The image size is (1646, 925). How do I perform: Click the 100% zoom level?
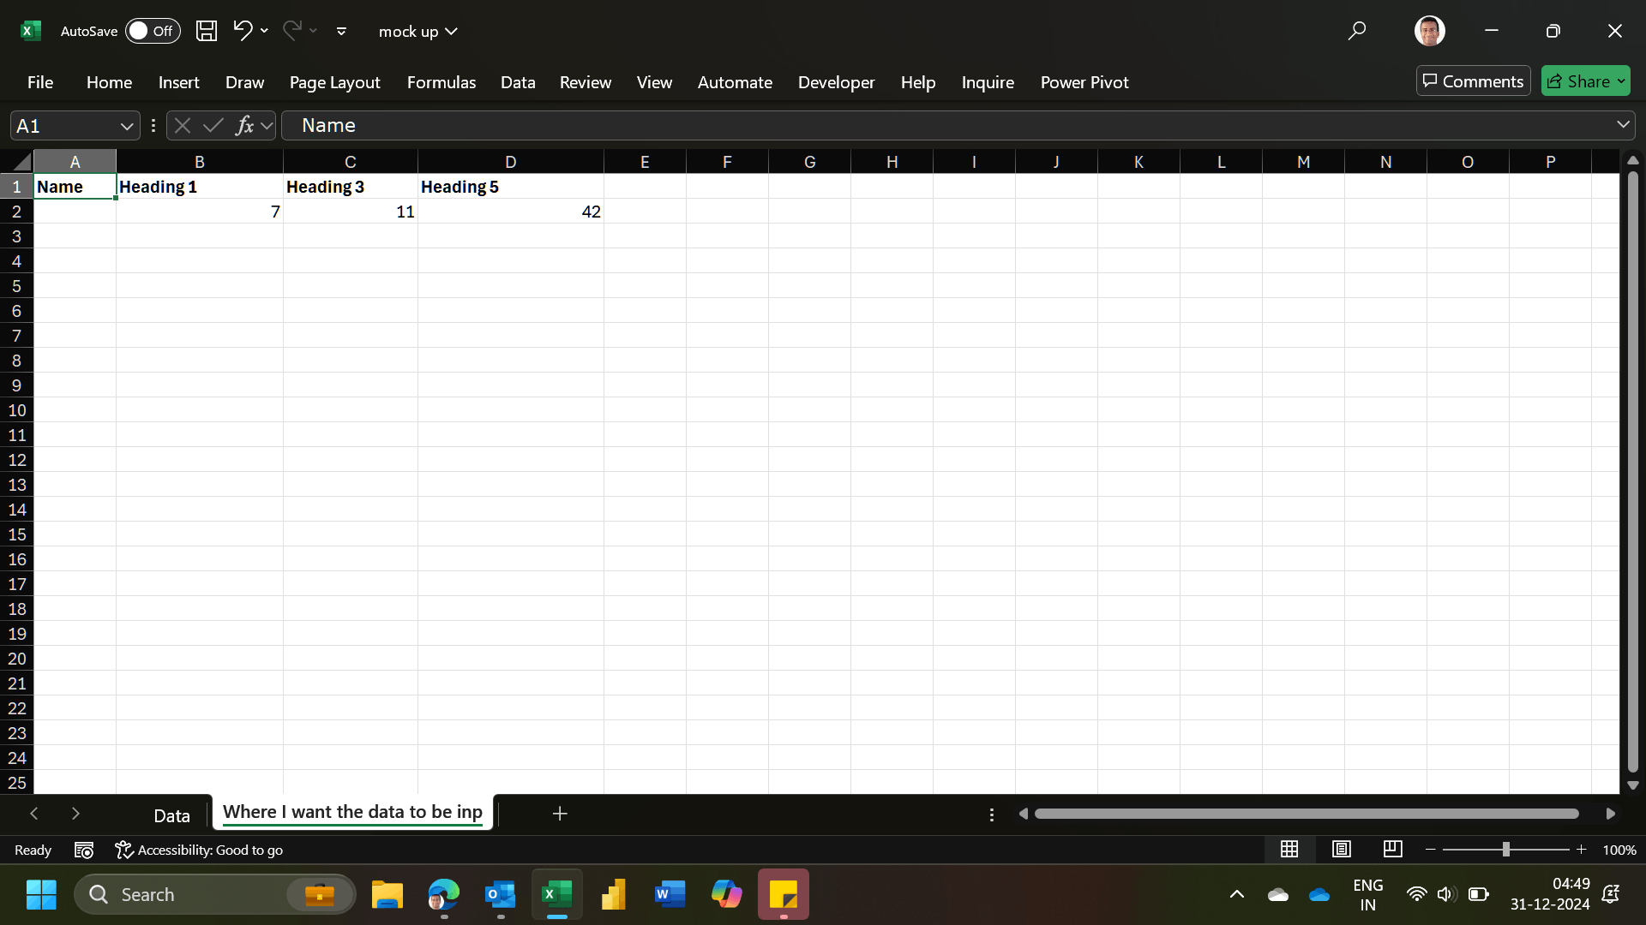1619,850
